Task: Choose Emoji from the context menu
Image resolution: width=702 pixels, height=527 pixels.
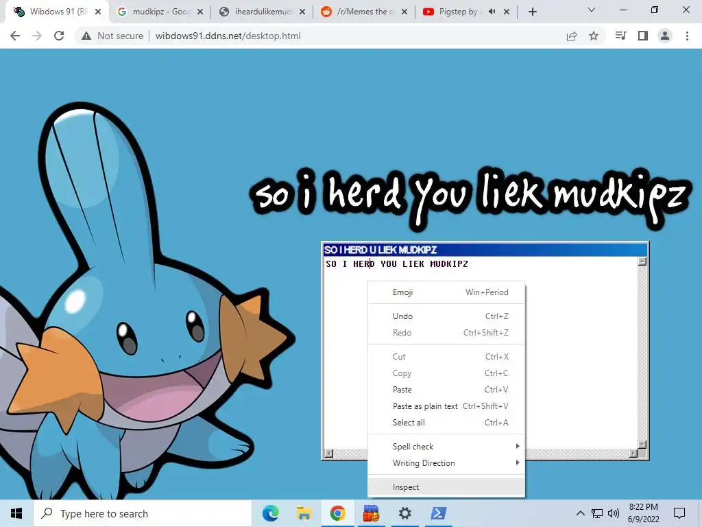Action: point(446,292)
